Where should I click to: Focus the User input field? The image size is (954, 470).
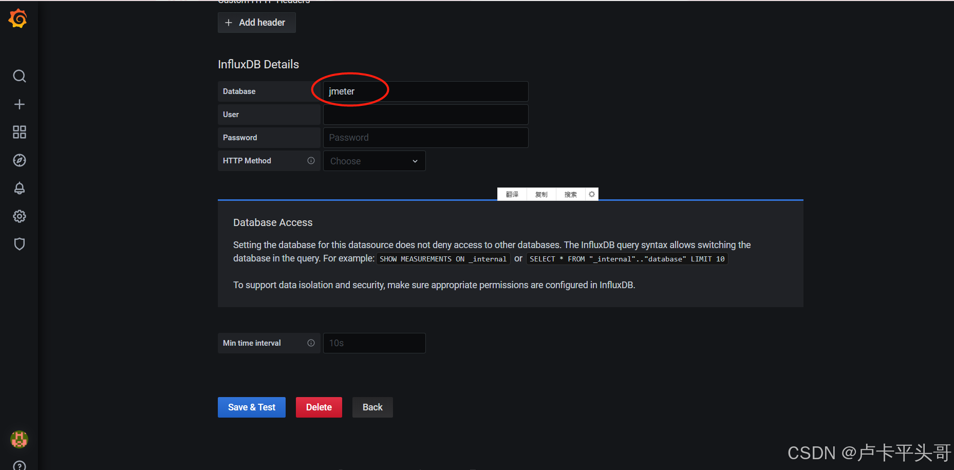pos(425,115)
